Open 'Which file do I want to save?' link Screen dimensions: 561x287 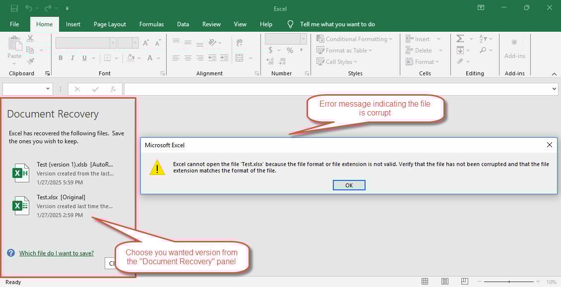[56, 253]
